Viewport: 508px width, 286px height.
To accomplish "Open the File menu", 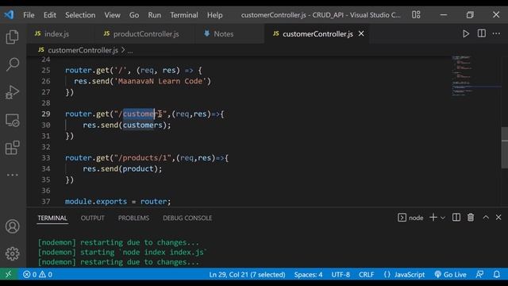I will pyautogui.click(x=29, y=15).
